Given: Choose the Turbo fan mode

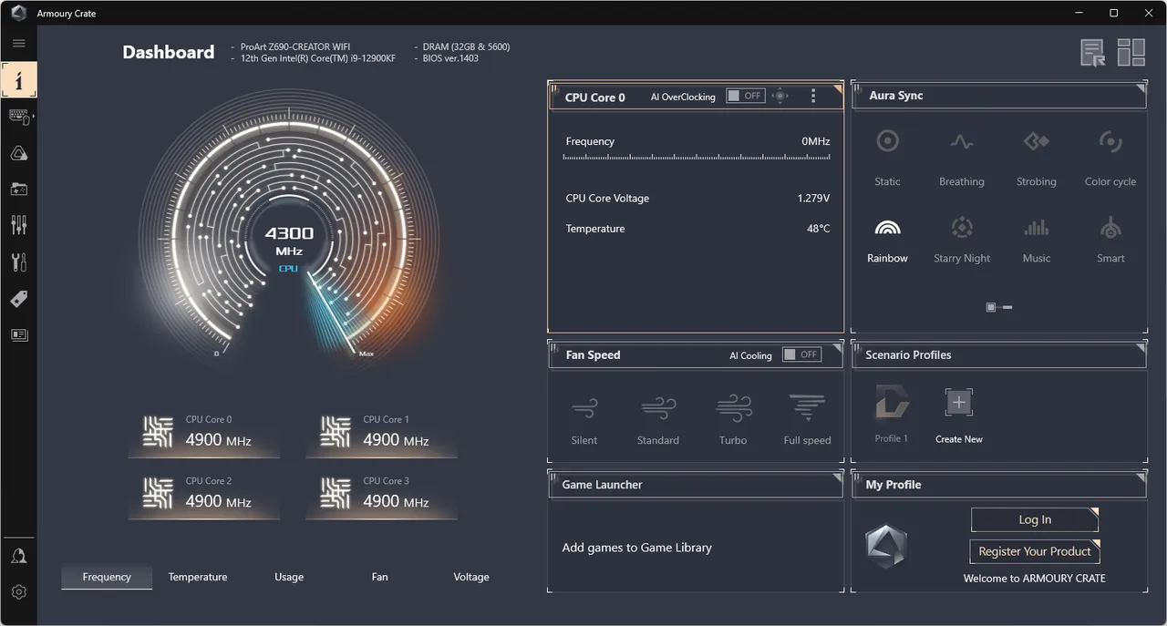Looking at the screenshot, I should [x=733, y=420].
